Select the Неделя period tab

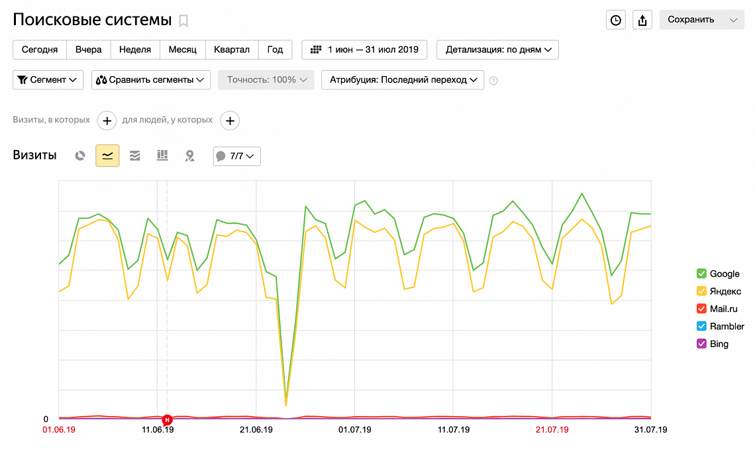(x=135, y=50)
